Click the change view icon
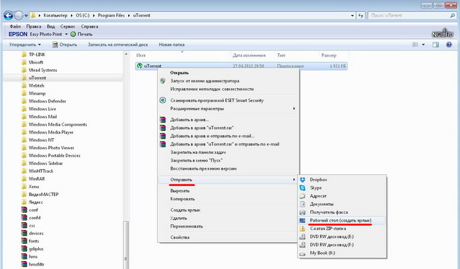The width and height of the screenshot is (460, 269). coord(415,45)
